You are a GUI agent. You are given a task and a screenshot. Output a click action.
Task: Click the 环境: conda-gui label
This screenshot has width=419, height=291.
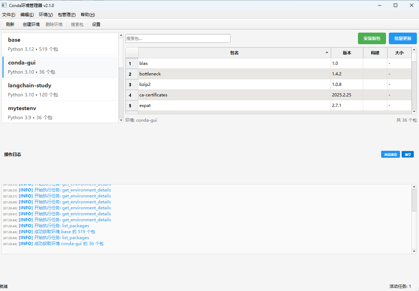coord(141,120)
